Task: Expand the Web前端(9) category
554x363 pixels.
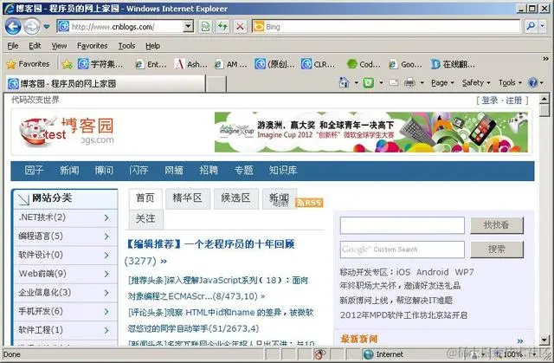Action: (66, 274)
